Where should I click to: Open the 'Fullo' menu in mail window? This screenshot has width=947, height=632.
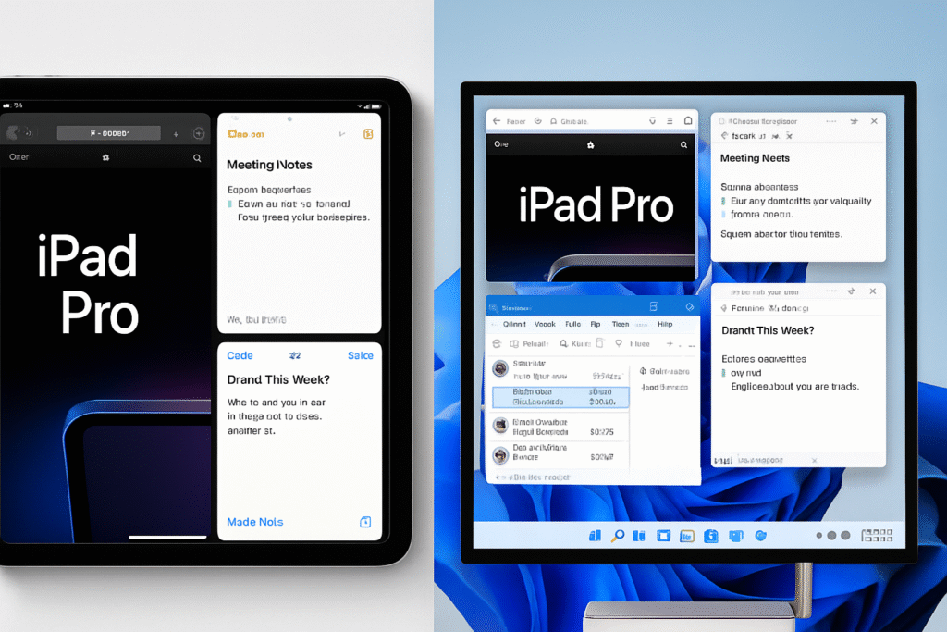click(572, 325)
